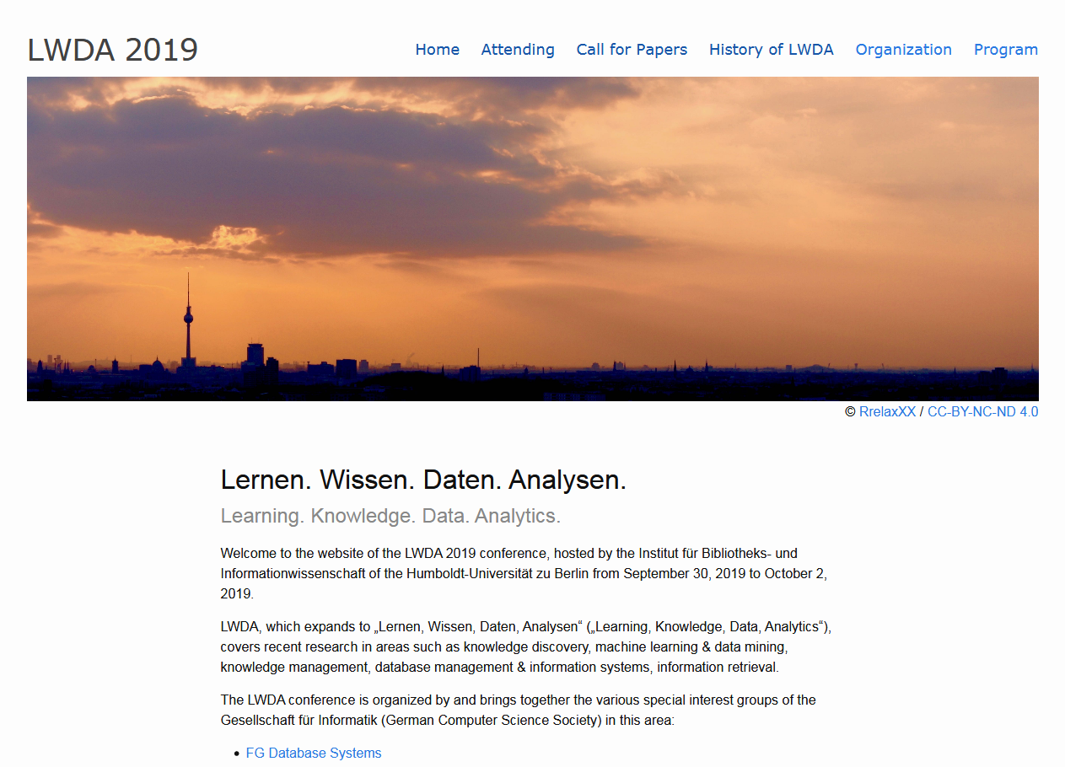Click the paragraph starting with Welcome
1065x767 pixels.
[523, 573]
